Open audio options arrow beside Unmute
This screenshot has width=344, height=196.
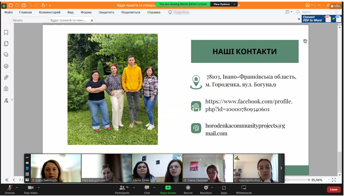tap(17, 187)
